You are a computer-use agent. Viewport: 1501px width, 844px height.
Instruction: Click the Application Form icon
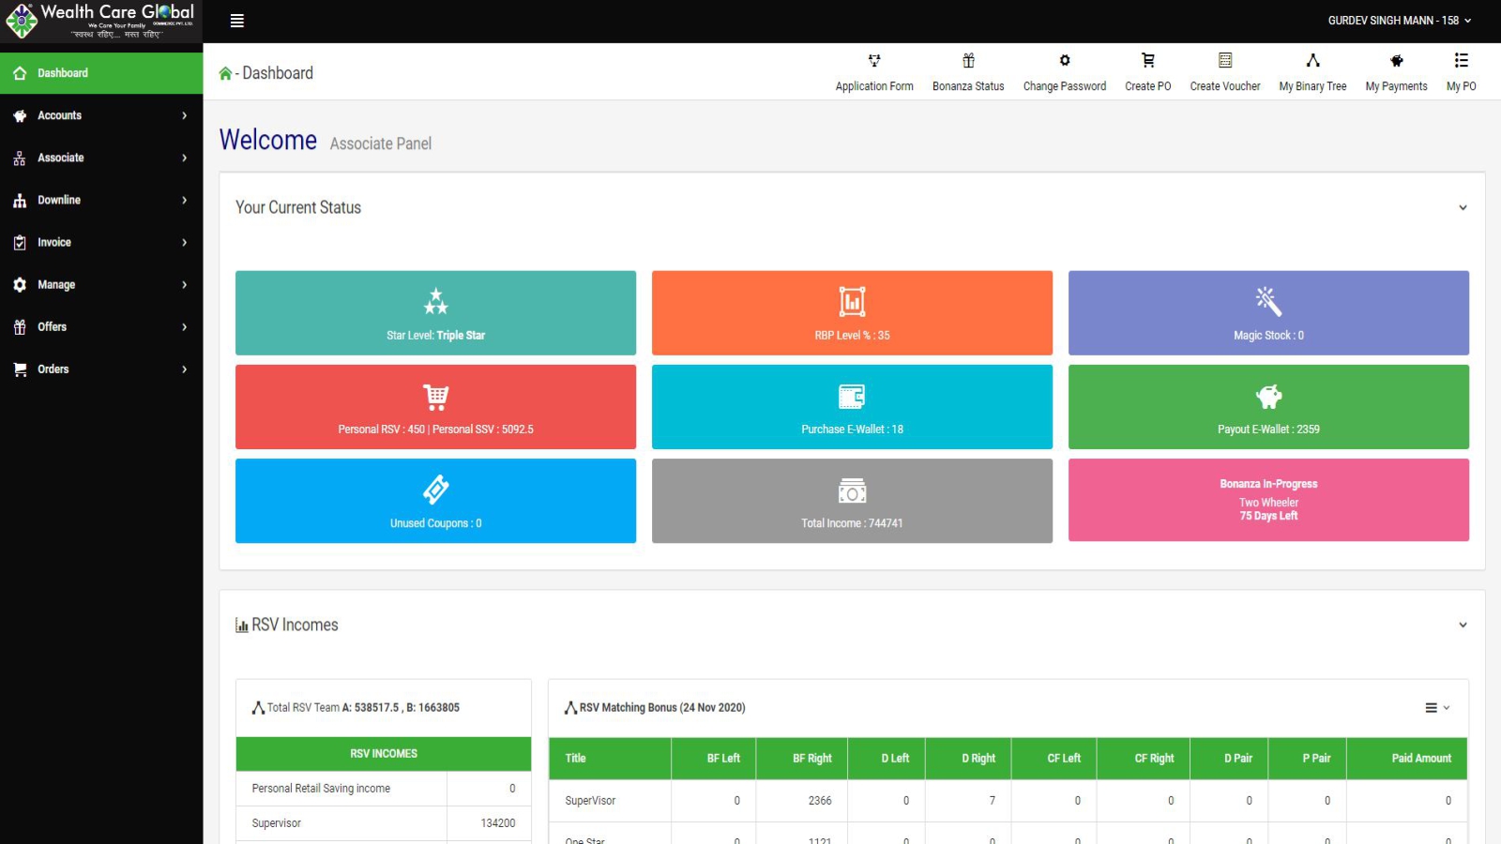coord(874,61)
